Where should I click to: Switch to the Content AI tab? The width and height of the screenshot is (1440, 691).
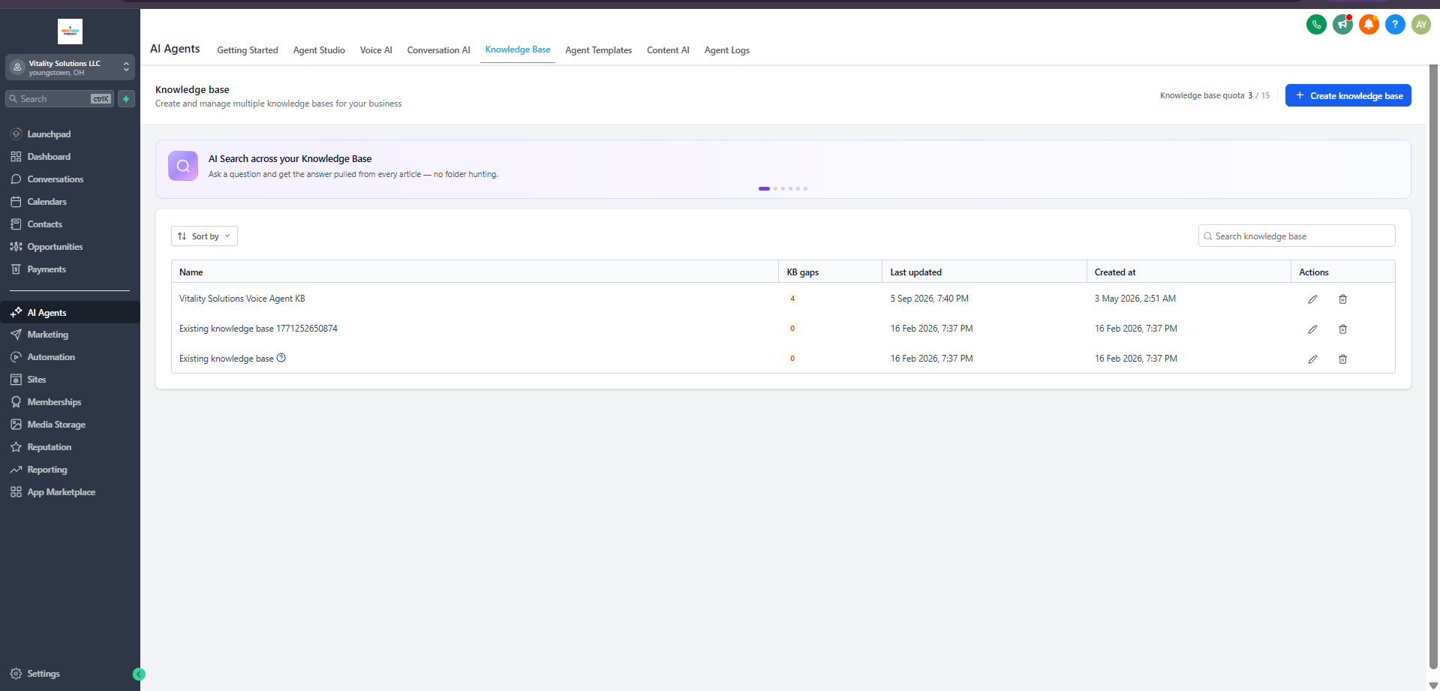coord(668,50)
